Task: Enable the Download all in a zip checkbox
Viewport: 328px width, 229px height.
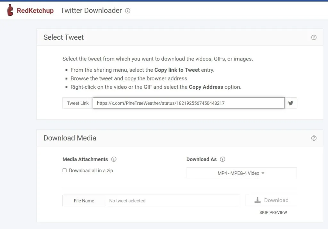Action: pyautogui.click(x=64, y=170)
